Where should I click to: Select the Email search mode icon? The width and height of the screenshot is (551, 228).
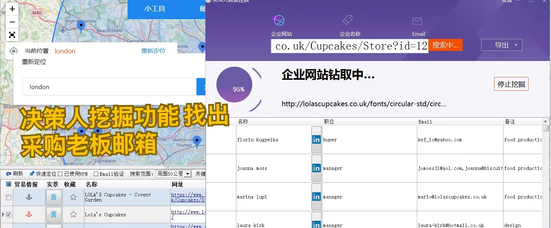417,21
